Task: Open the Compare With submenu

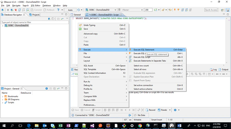Action: coord(103,97)
